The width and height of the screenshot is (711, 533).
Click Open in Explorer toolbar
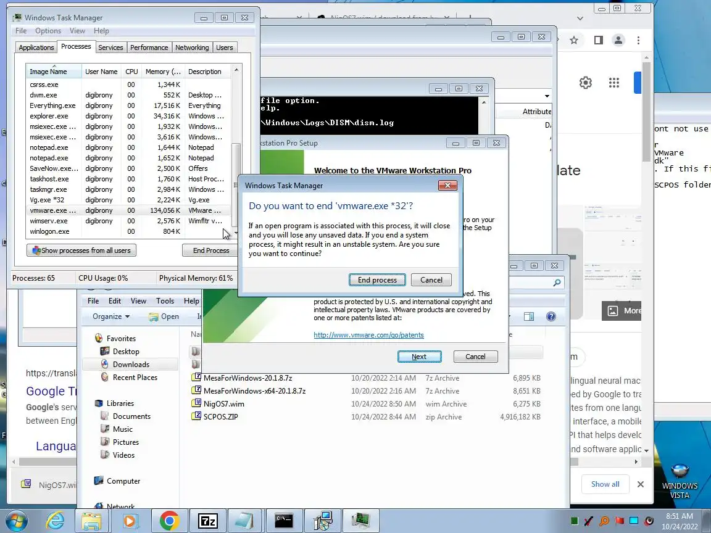click(x=164, y=316)
